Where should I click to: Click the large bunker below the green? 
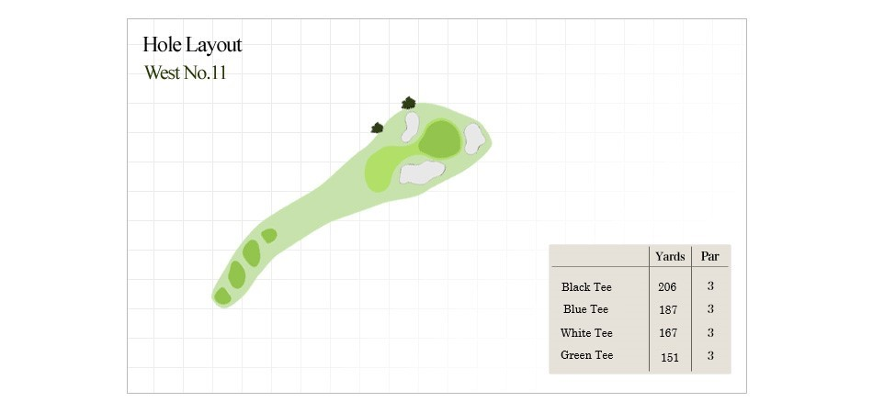tap(422, 173)
